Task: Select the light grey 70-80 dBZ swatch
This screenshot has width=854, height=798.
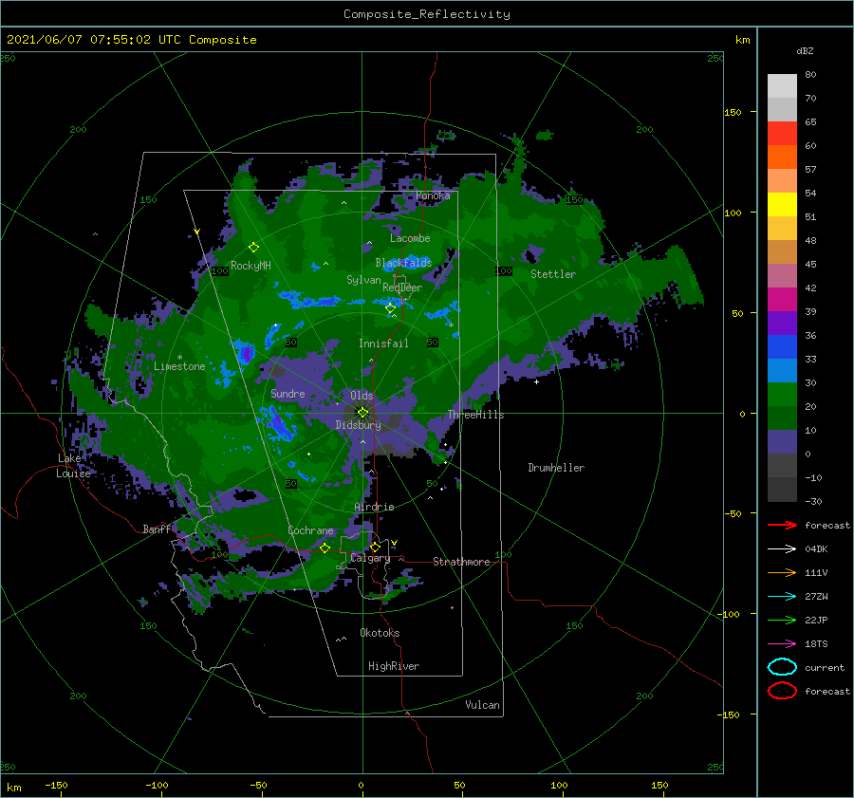Action: [782, 85]
